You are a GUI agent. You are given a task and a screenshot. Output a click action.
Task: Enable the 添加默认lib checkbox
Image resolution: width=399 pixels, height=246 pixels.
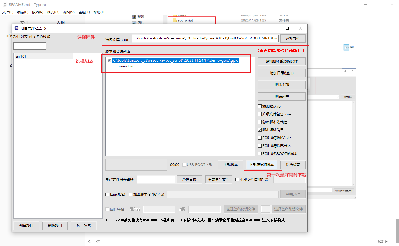tap(260, 106)
